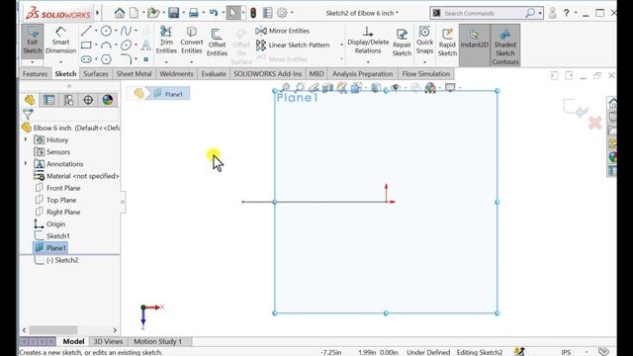Open the Quick Snaps dropdown arrow

point(424,62)
